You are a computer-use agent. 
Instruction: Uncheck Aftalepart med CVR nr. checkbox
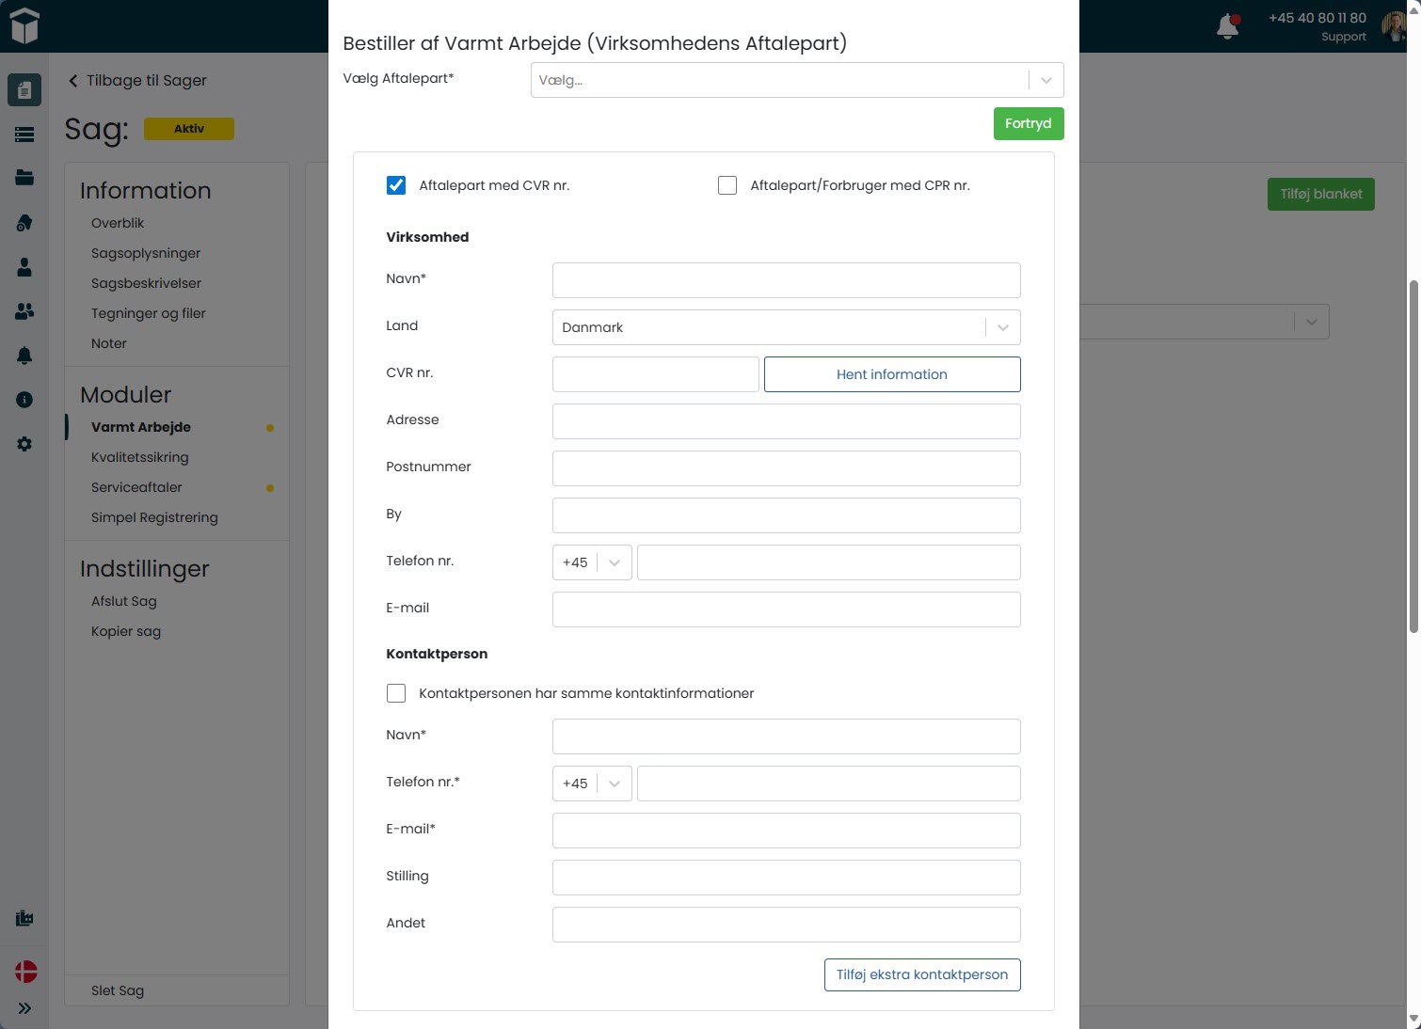coord(396,185)
